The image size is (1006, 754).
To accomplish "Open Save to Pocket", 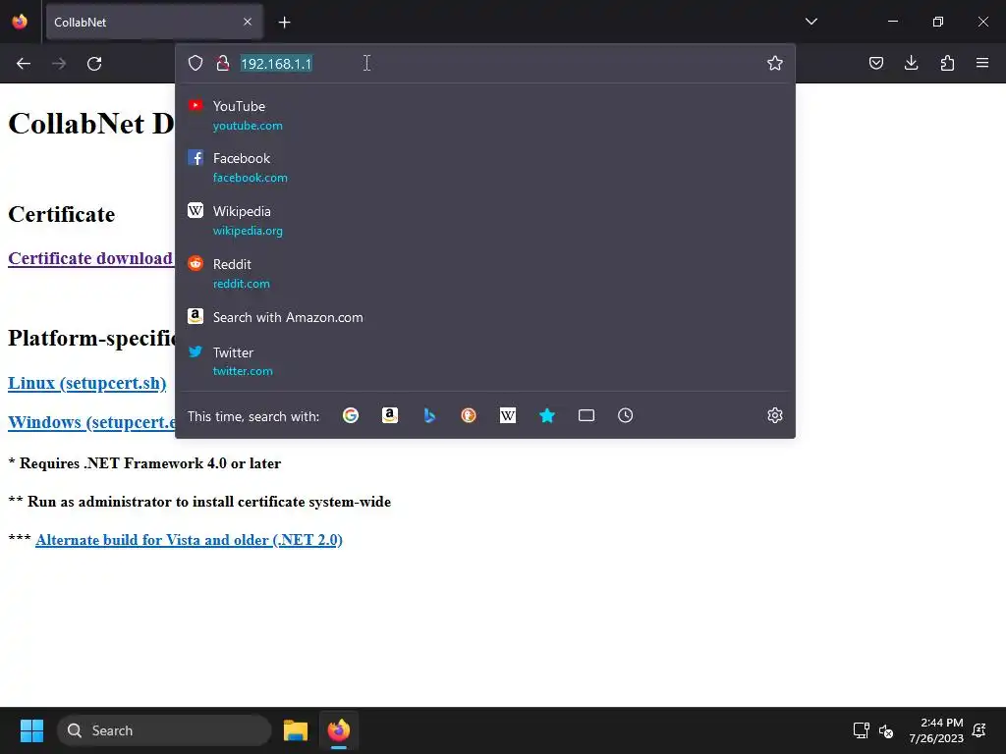I will point(875,63).
